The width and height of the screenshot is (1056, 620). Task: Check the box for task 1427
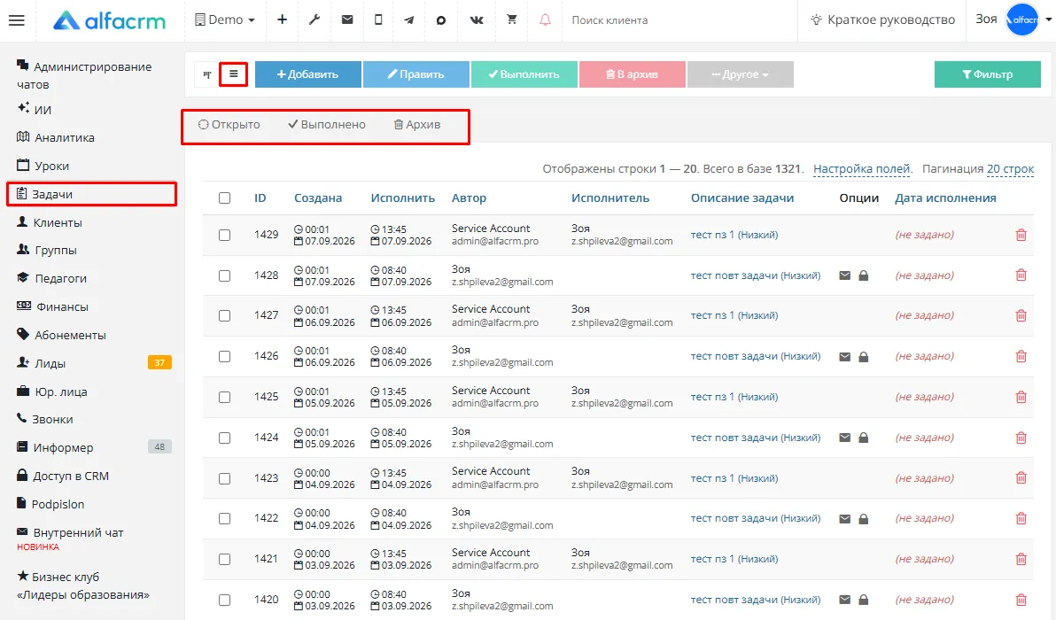point(224,315)
